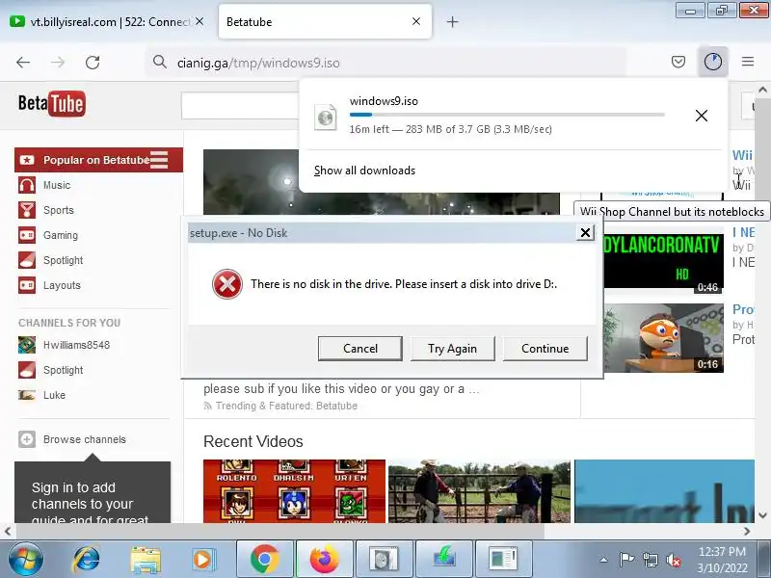Open the BetaTube logo home link

pyautogui.click(x=52, y=104)
